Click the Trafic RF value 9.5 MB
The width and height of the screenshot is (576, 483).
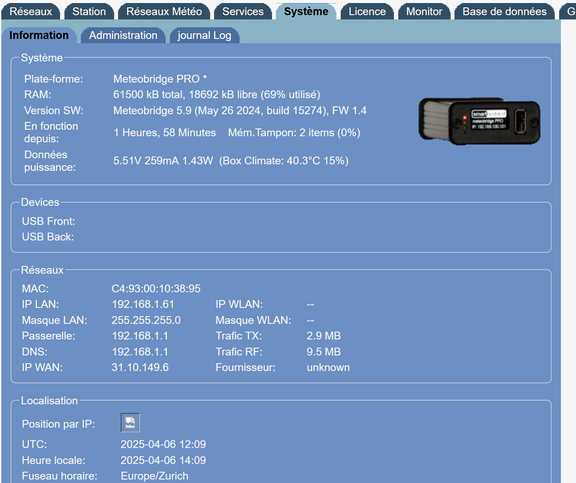324,352
